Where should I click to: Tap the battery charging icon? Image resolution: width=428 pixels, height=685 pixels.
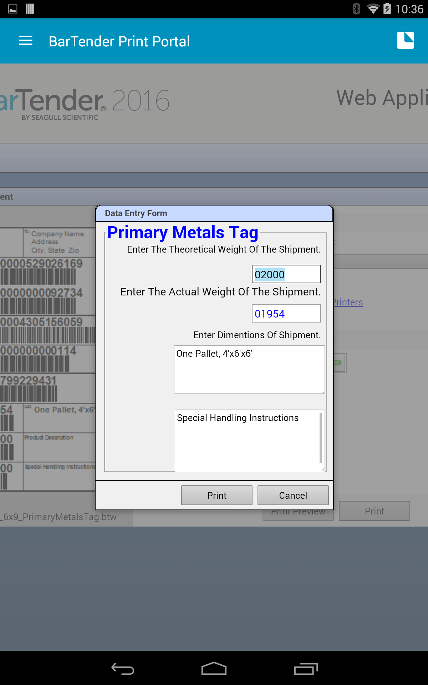pyautogui.click(x=387, y=9)
